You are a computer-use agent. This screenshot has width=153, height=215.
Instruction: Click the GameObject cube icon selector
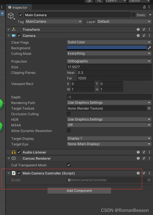(x=11, y=16)
